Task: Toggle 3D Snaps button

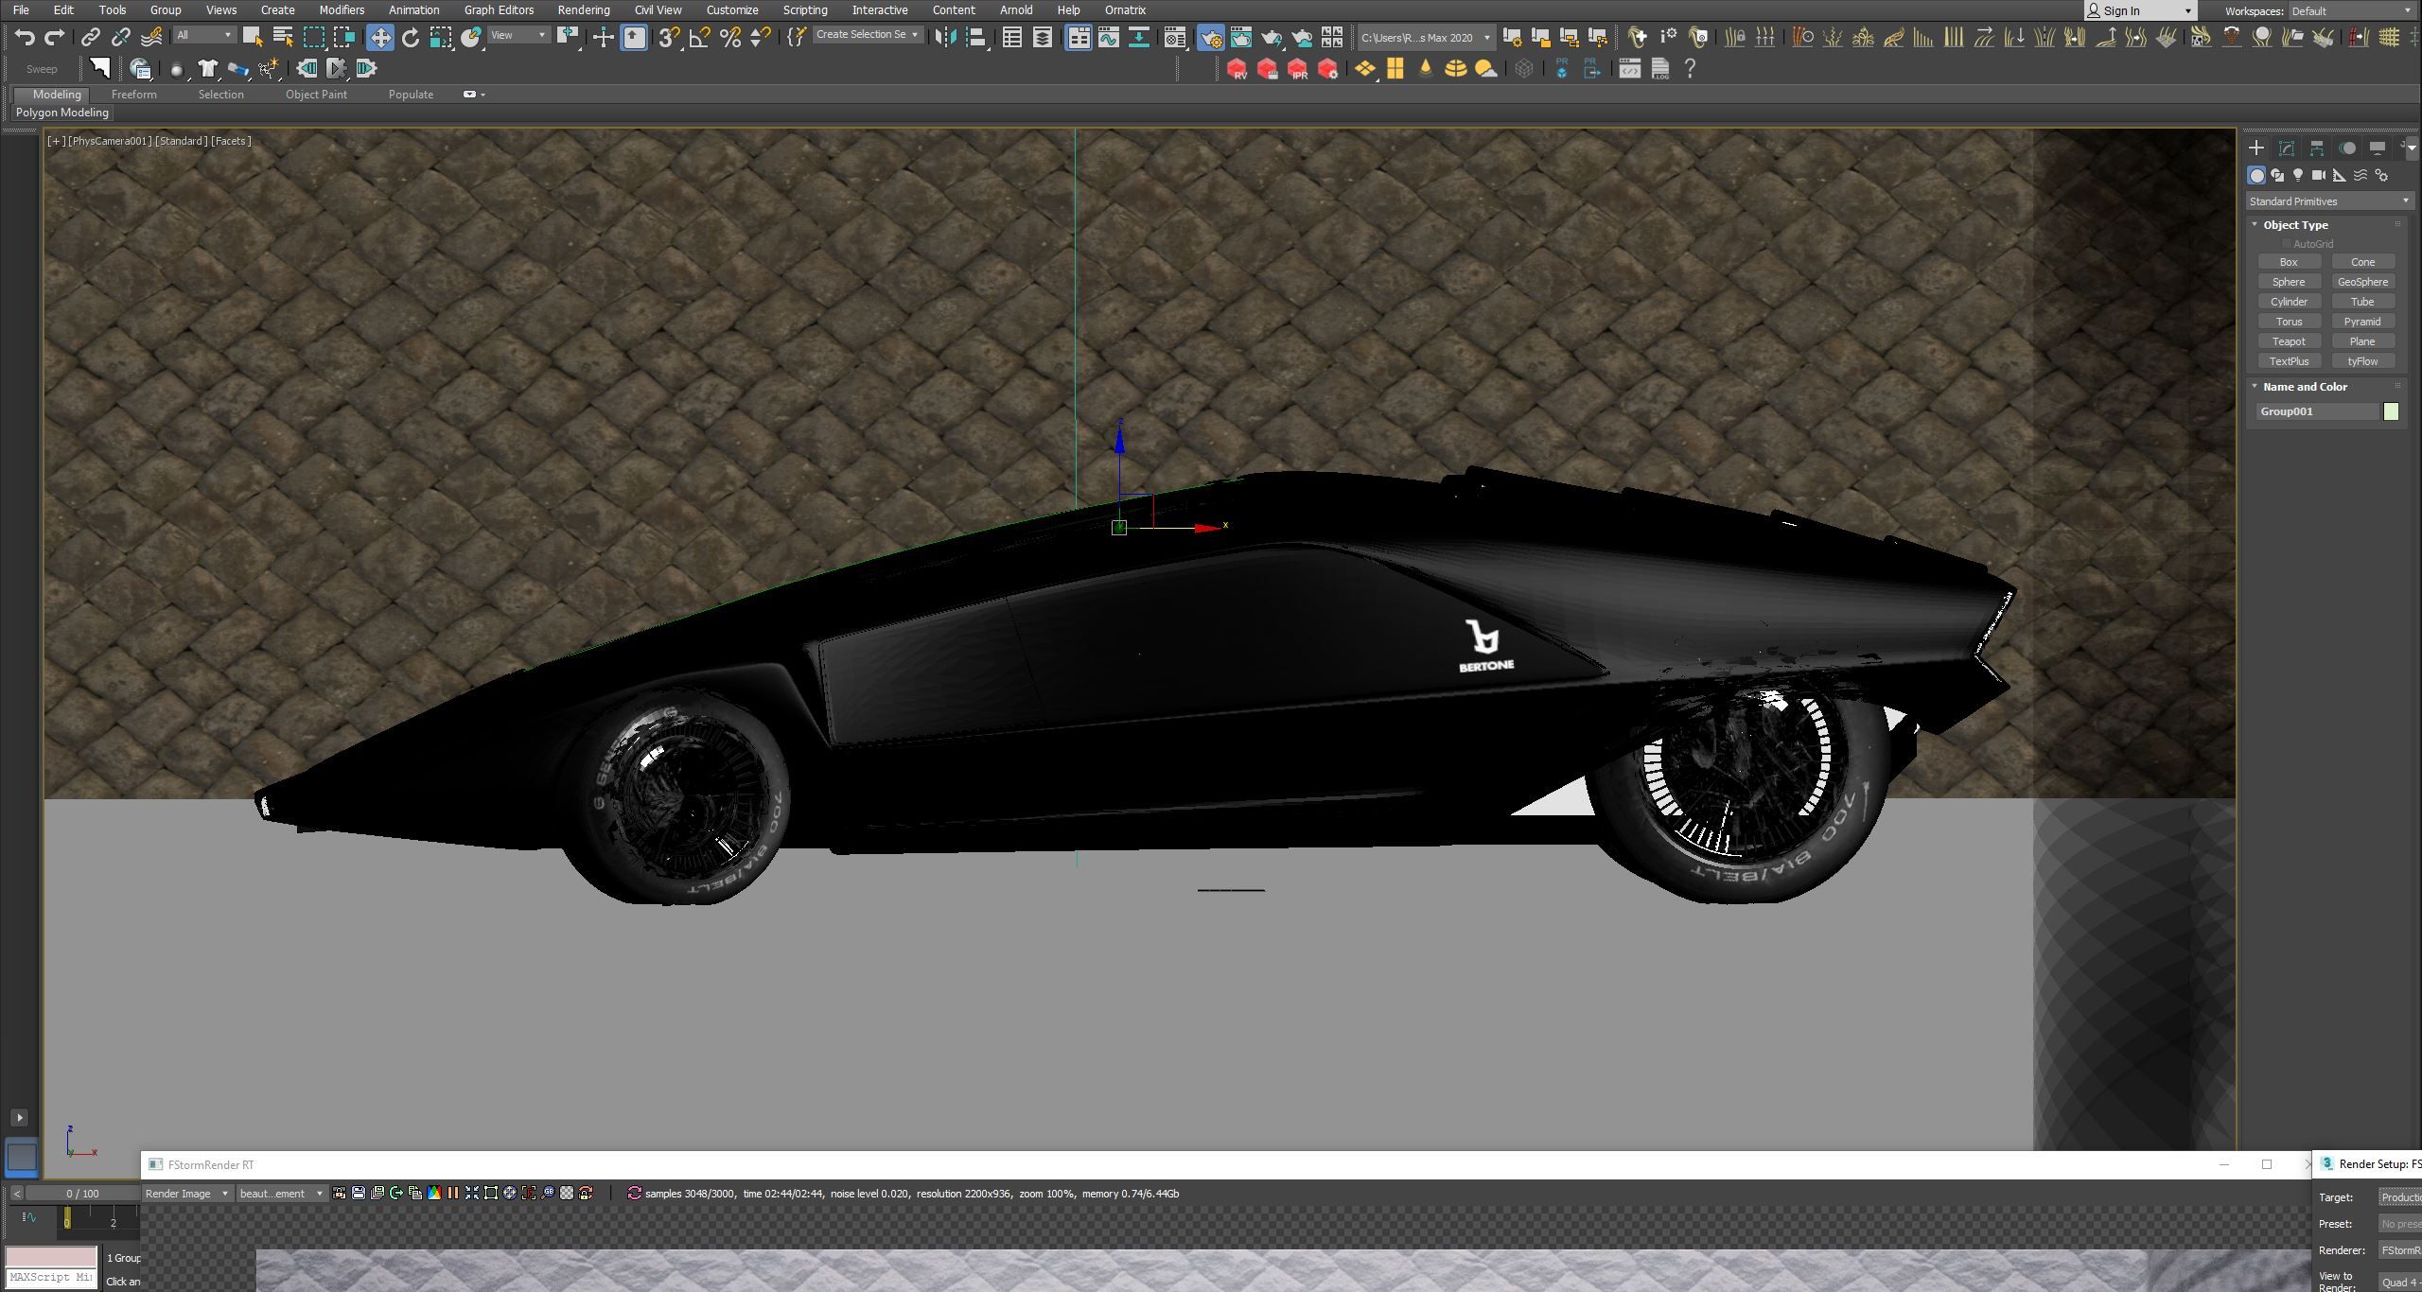Action: click(x=669, y=37)
